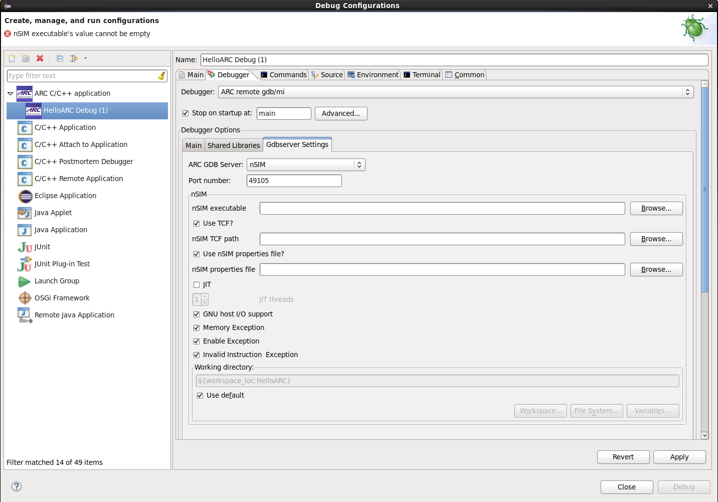
Task: Click Eclipse Application icon
Action: click(25, 196)
